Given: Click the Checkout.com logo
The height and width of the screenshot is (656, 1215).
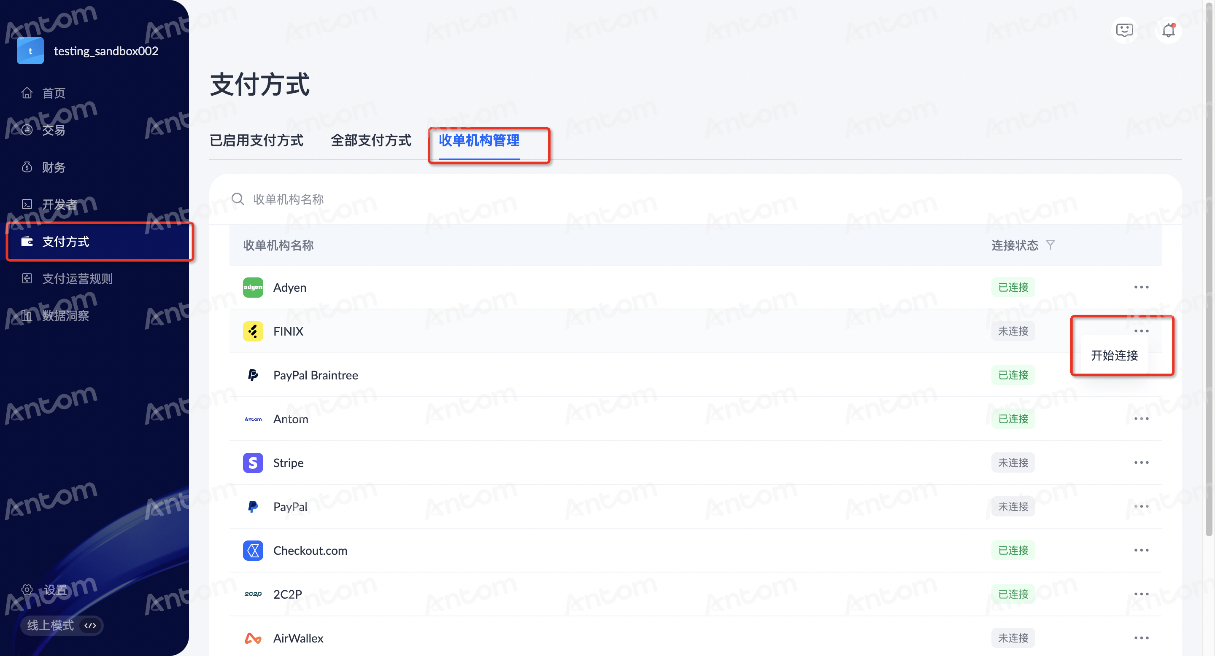Looking at the screenshot, I should pyautogui.click(x=253, y=551).
